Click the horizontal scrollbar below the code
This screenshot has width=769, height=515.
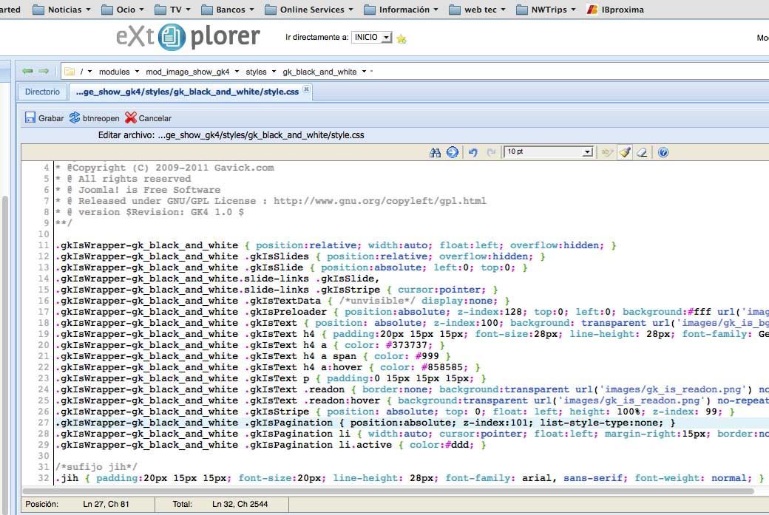pyautogui.click(x=387, y=491)
